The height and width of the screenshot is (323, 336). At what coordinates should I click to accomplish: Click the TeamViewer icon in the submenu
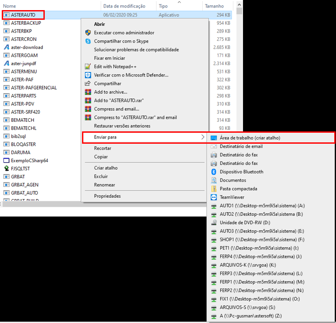point(214,197)
